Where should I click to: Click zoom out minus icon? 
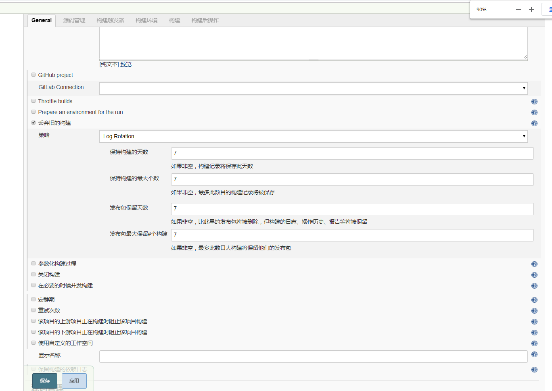518,9
